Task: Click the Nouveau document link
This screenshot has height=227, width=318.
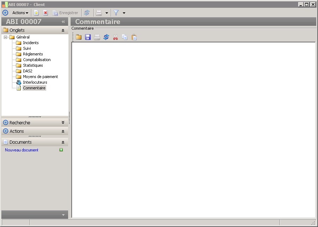Action: click(x=22, y=150)
